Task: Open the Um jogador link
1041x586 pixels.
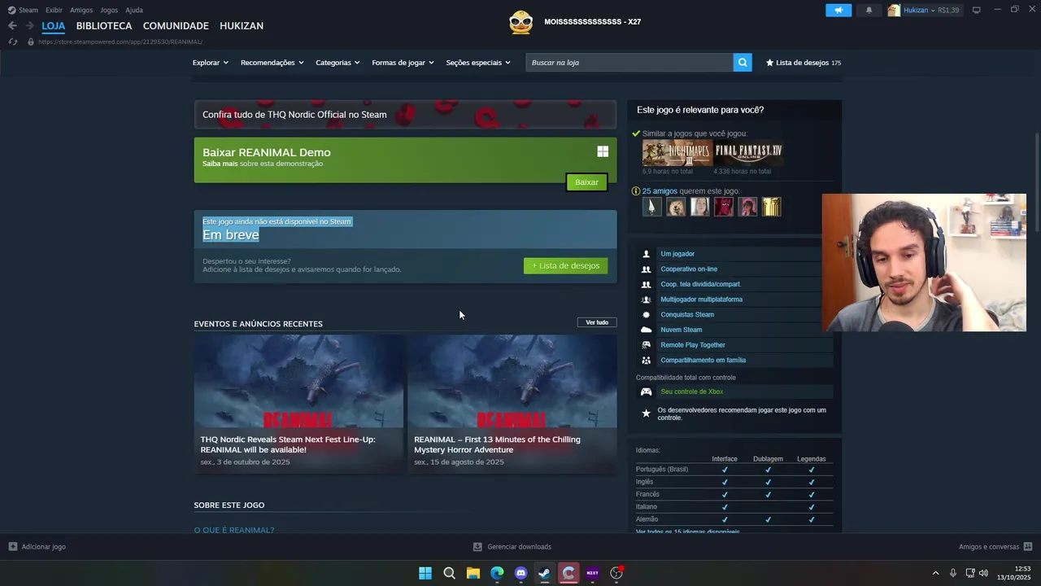Action: tap(677, 254)
